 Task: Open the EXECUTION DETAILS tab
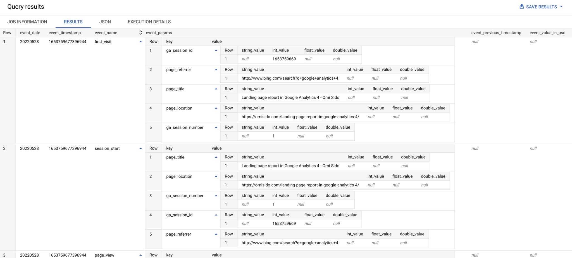[149, 22]
